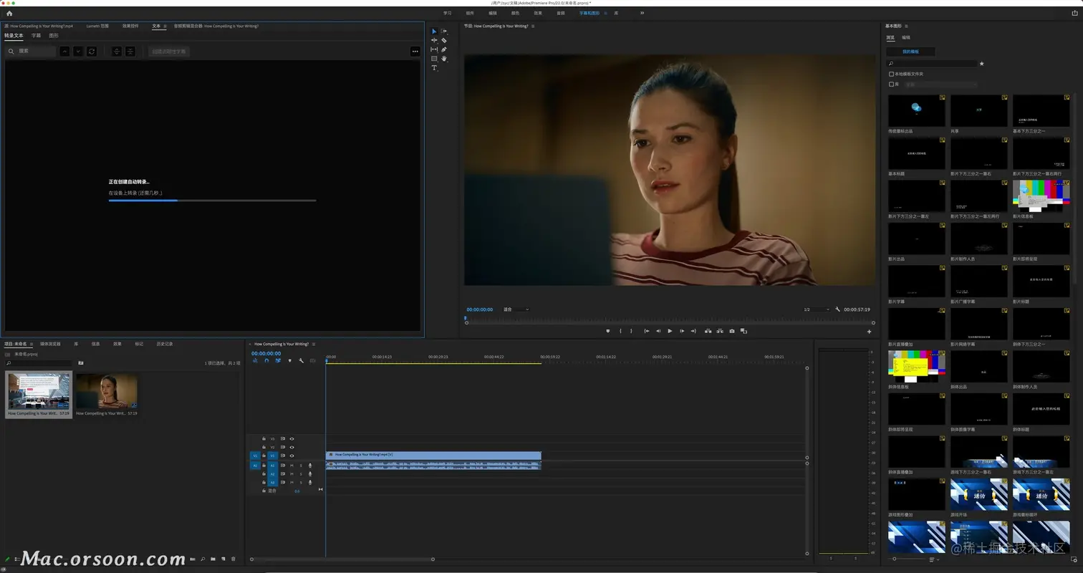Toggle Linked Selection in timeline
The image size is (1083, 573).
click(278, 360)
